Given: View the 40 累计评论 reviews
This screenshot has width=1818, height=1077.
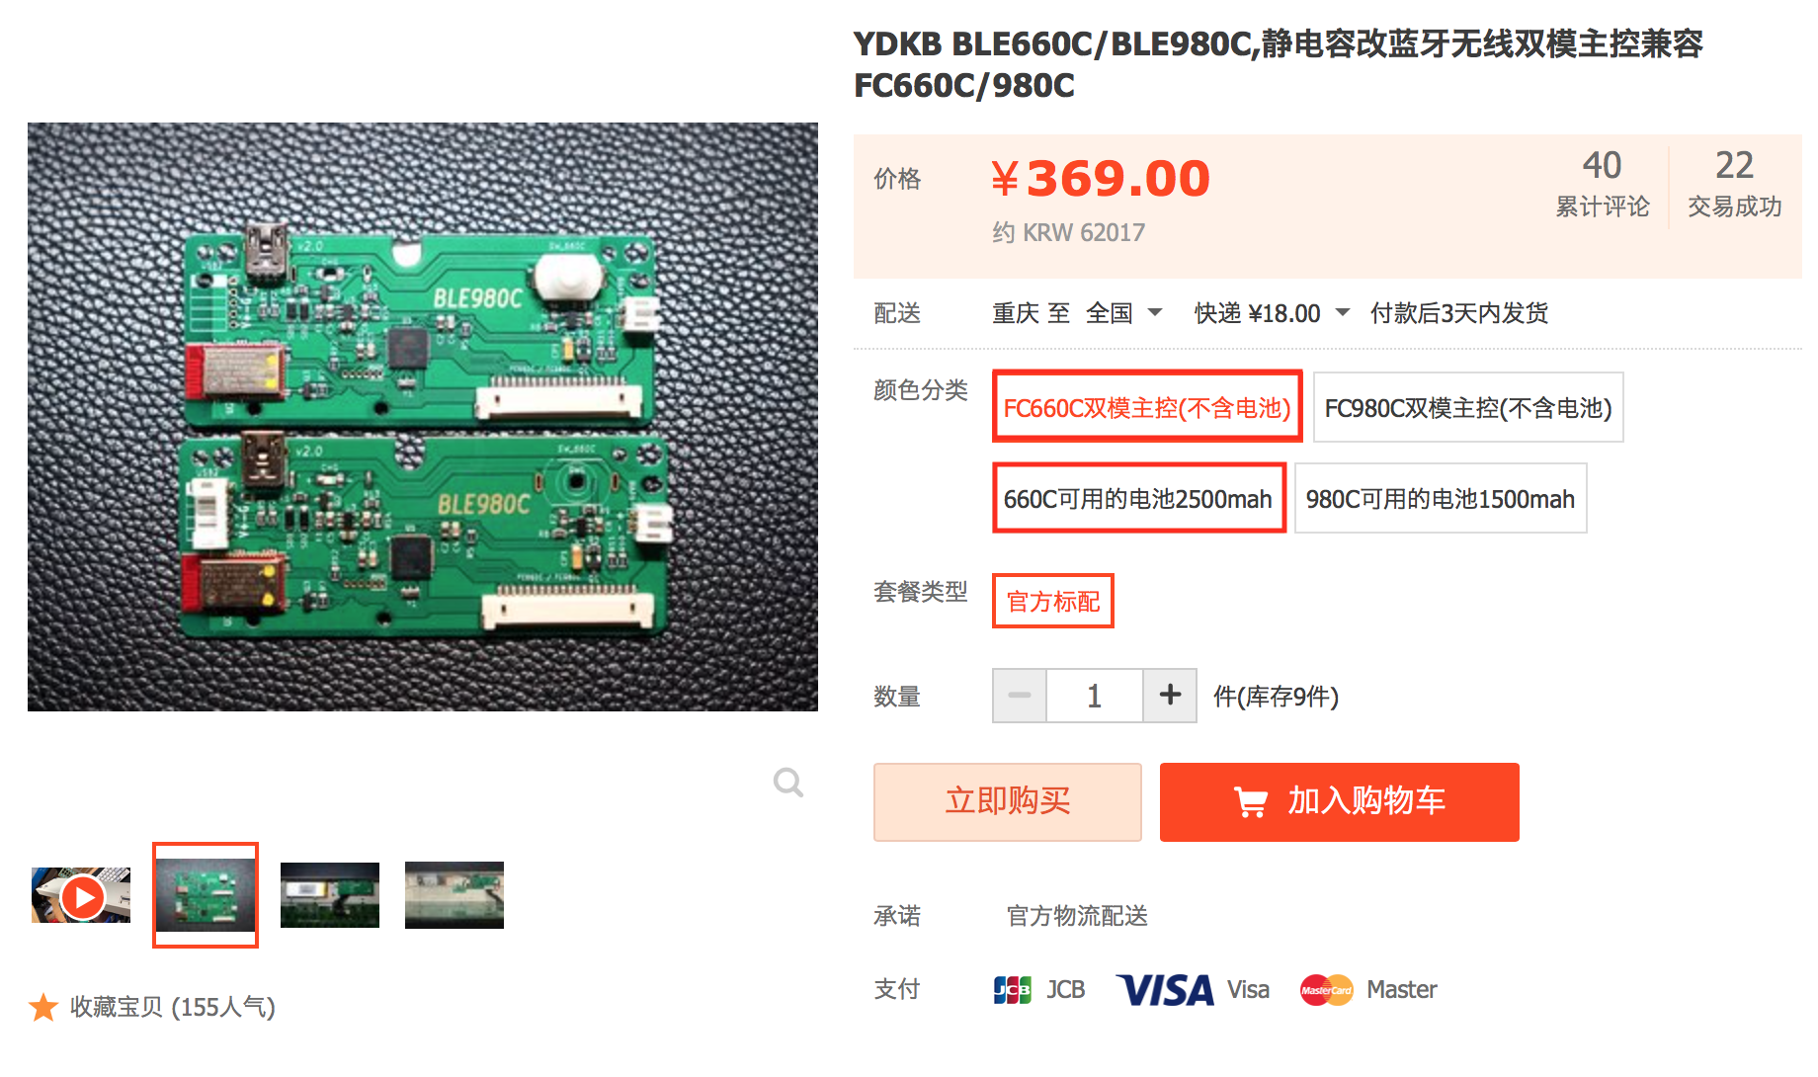Looking at the screenshot, I should [1602, 183].
